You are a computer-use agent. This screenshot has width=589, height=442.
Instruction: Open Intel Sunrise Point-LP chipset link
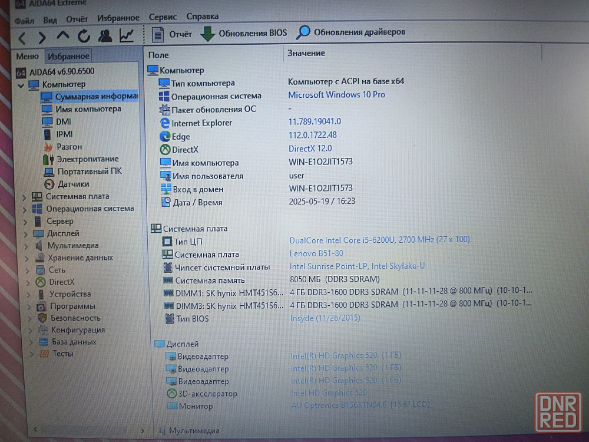pos(358,266)
